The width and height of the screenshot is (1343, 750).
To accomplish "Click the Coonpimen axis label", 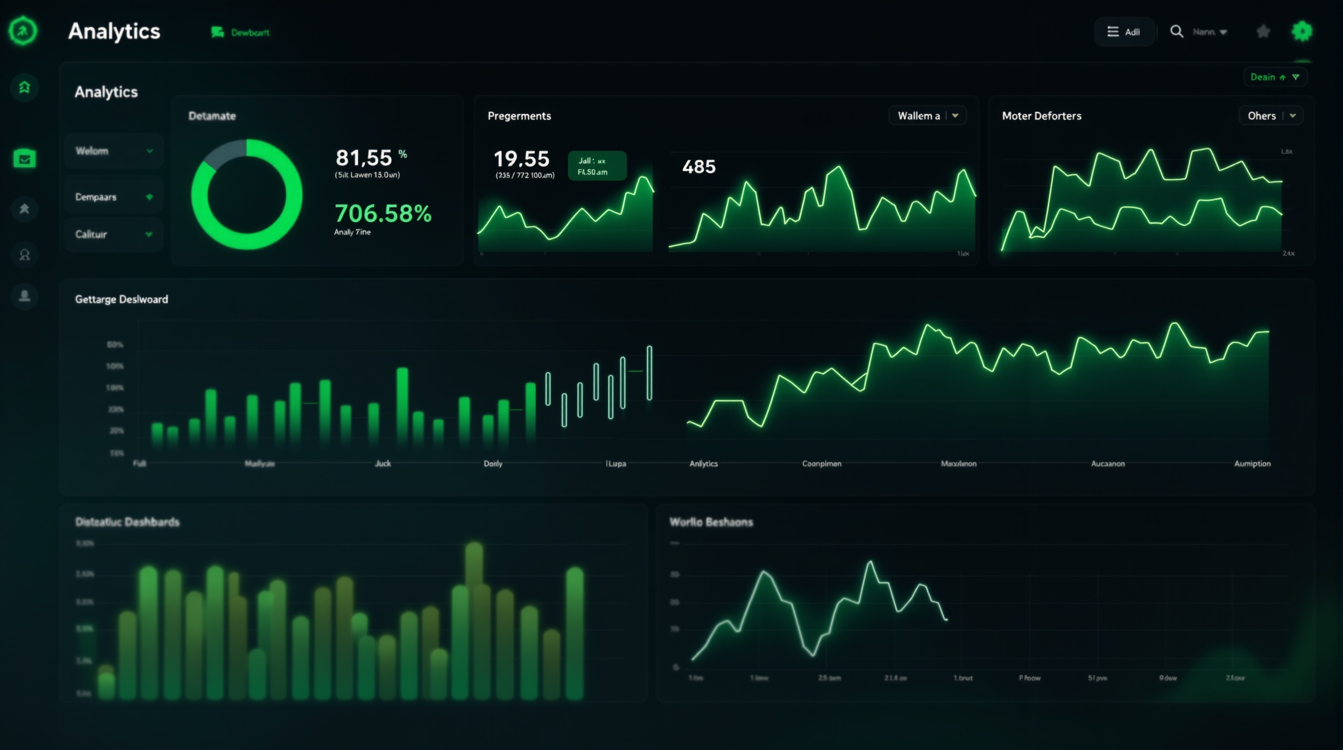I will pos(822,464).
